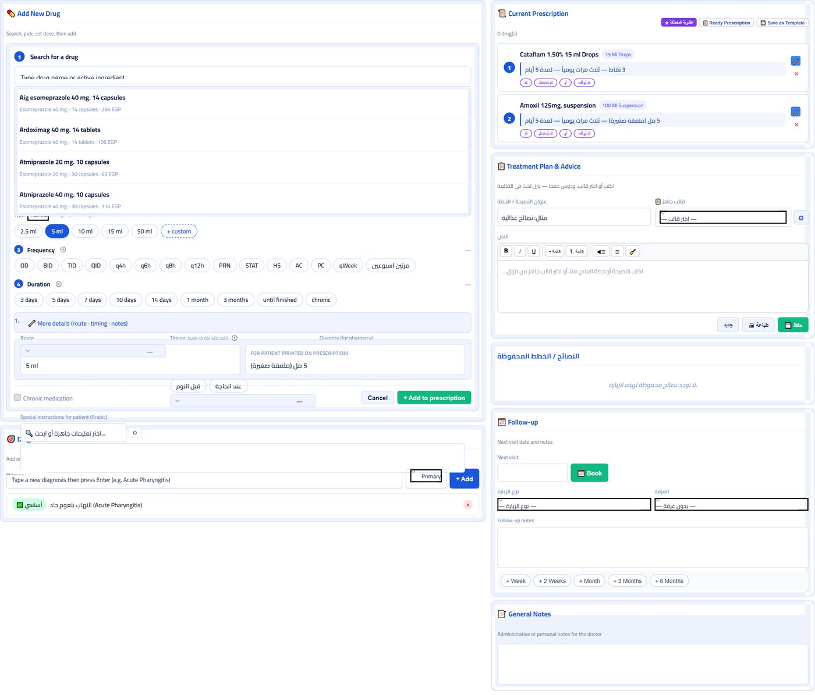
Task: Collapse the Duration section
Action: (468, 285)
